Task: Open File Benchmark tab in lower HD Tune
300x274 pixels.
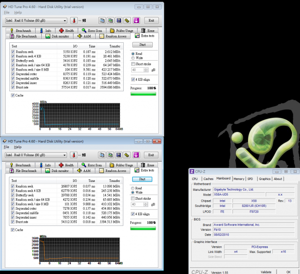Action: pyautogui.click(x=23, y=171)
